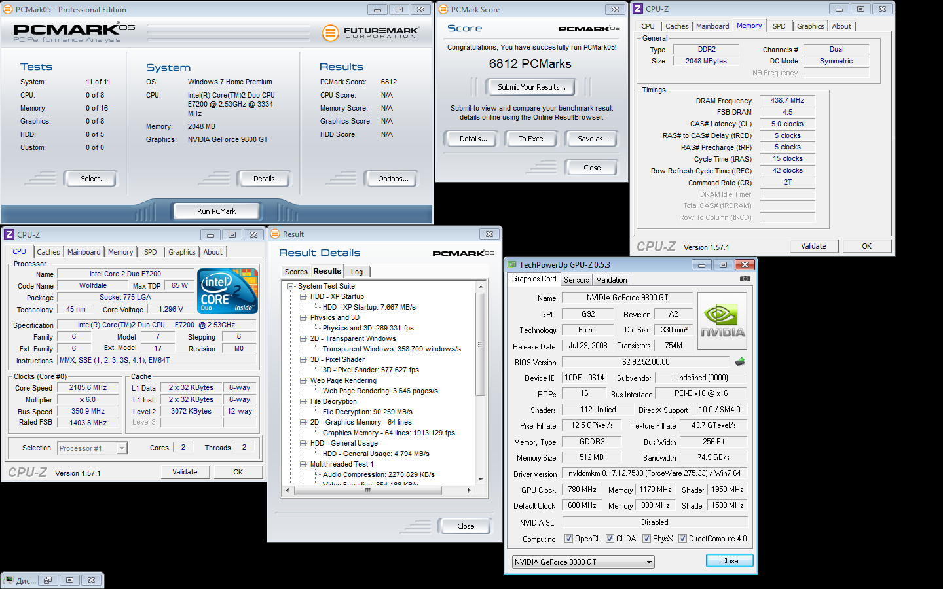Open Caches tab in CPU-Z processor window
This screenshot has width=943, height=589.
(48, 252)
